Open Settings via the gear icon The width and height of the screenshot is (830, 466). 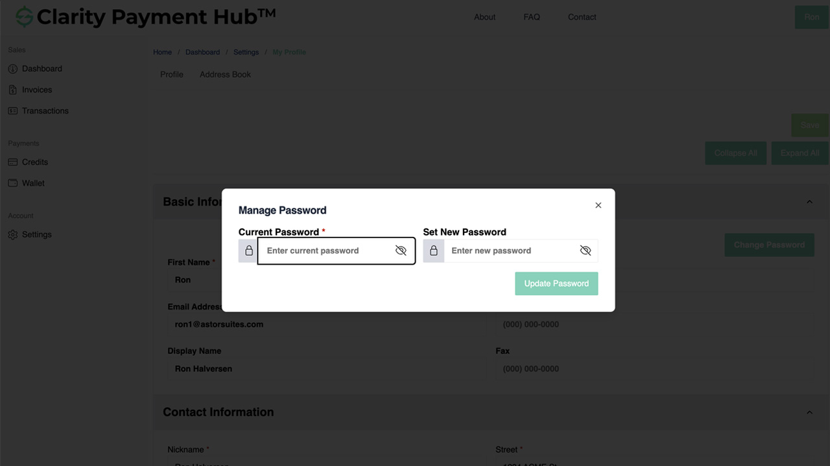12,234
